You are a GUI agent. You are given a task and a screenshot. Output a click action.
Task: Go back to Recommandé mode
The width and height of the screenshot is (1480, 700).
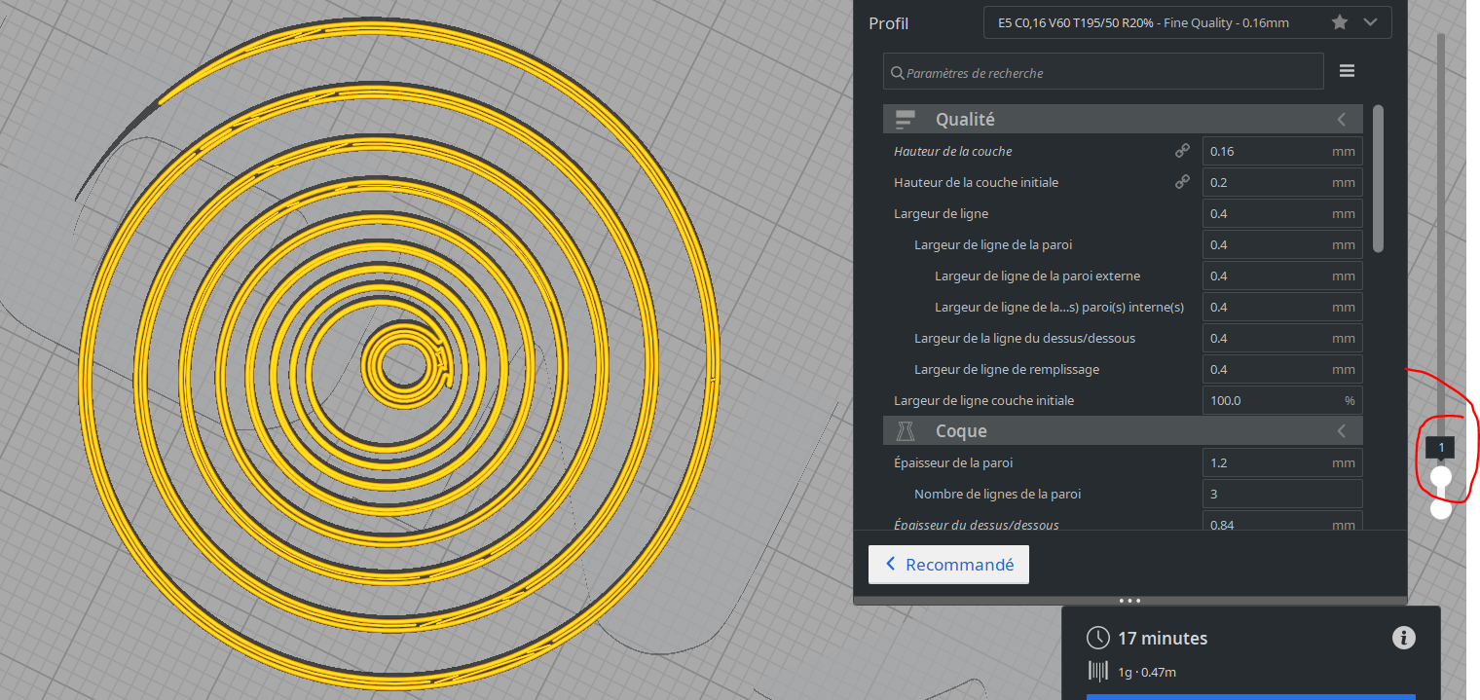(948, 565)
